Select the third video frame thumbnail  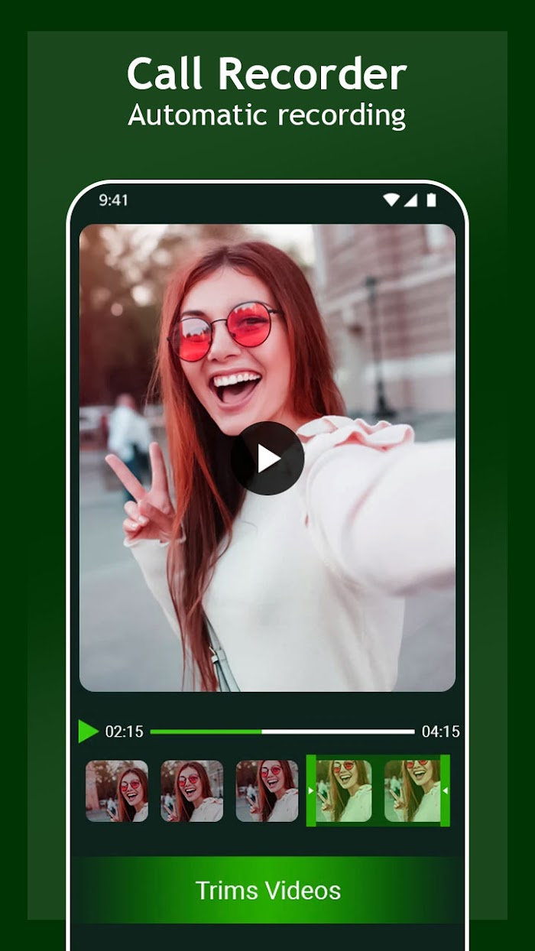click(x=267, y=790)
